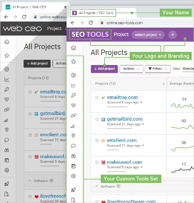Collapse Software group in Web CEO window
This screenshot has width=194, height=203.
[x=30, y=181]
